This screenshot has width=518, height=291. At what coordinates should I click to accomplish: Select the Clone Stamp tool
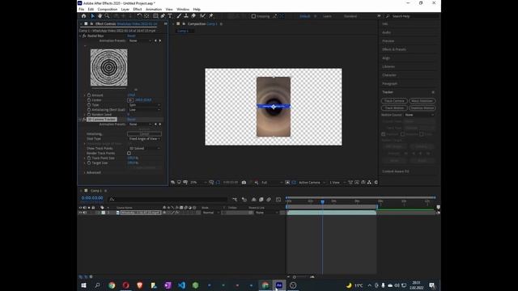pyautogui.click(x=186, y=16)
